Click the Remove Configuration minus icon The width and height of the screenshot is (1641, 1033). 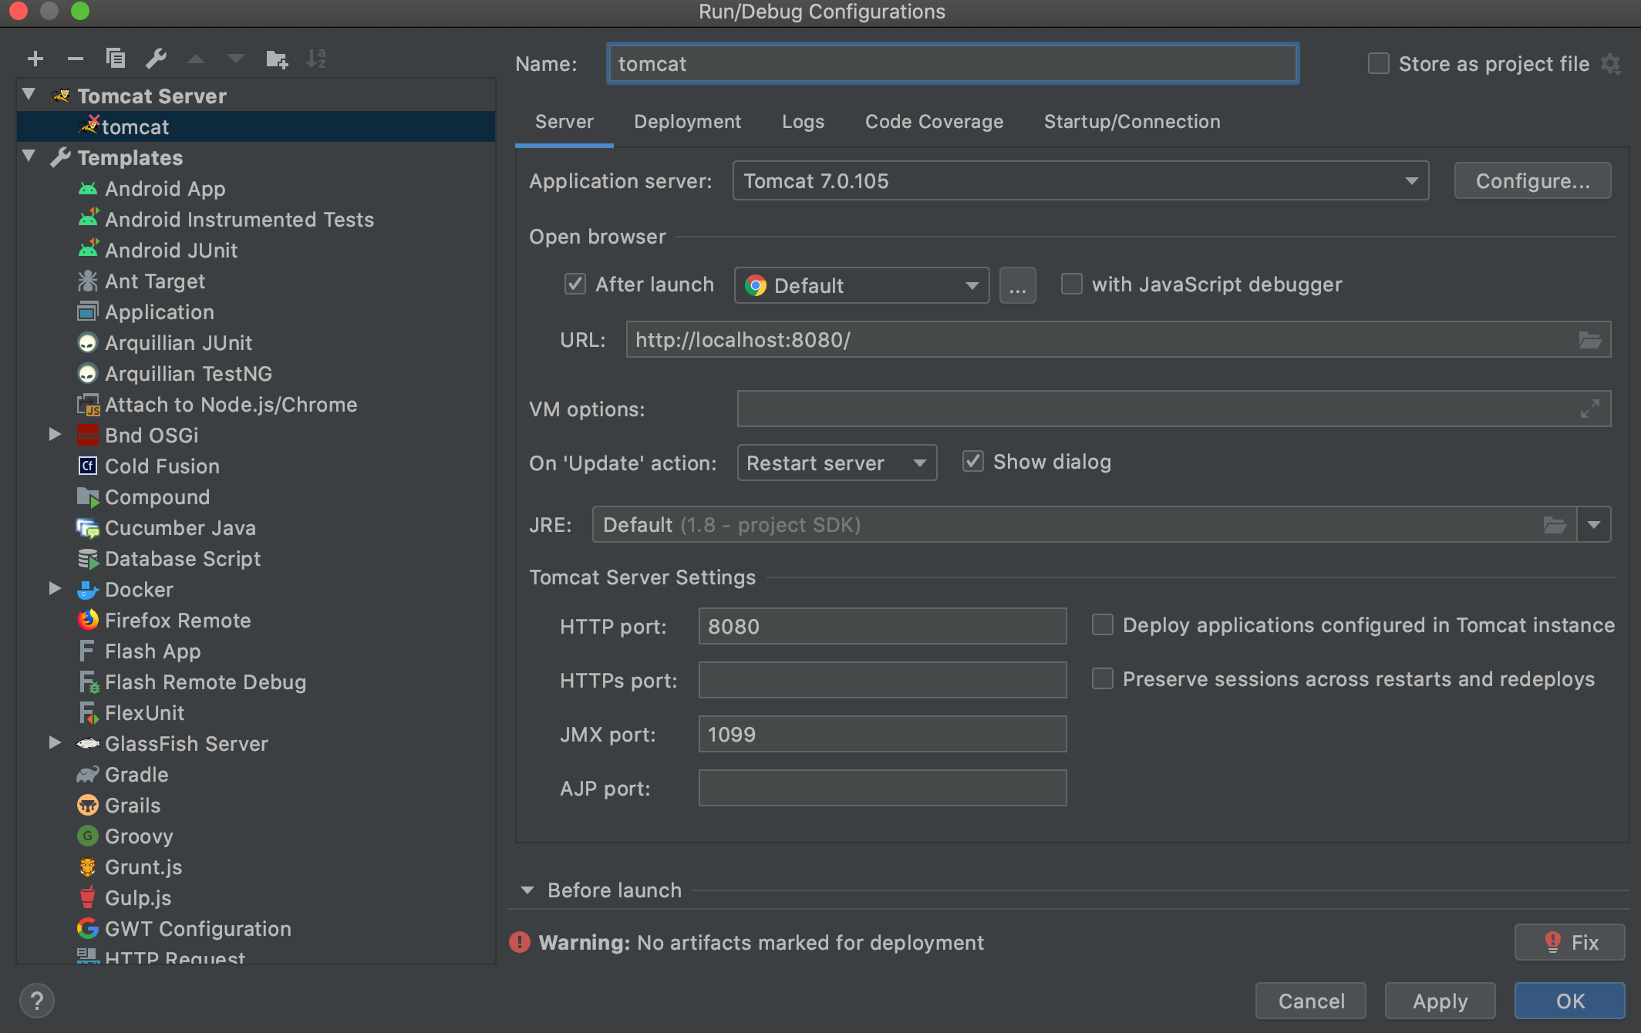(x=76, y=59)
